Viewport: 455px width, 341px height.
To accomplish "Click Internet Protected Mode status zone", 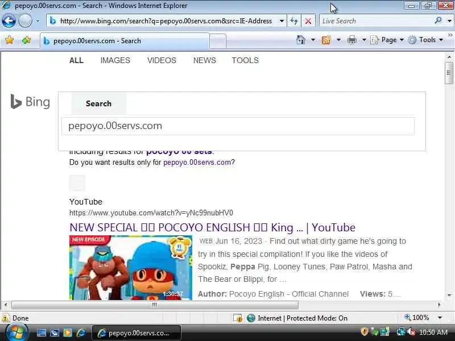I will 297,318.
